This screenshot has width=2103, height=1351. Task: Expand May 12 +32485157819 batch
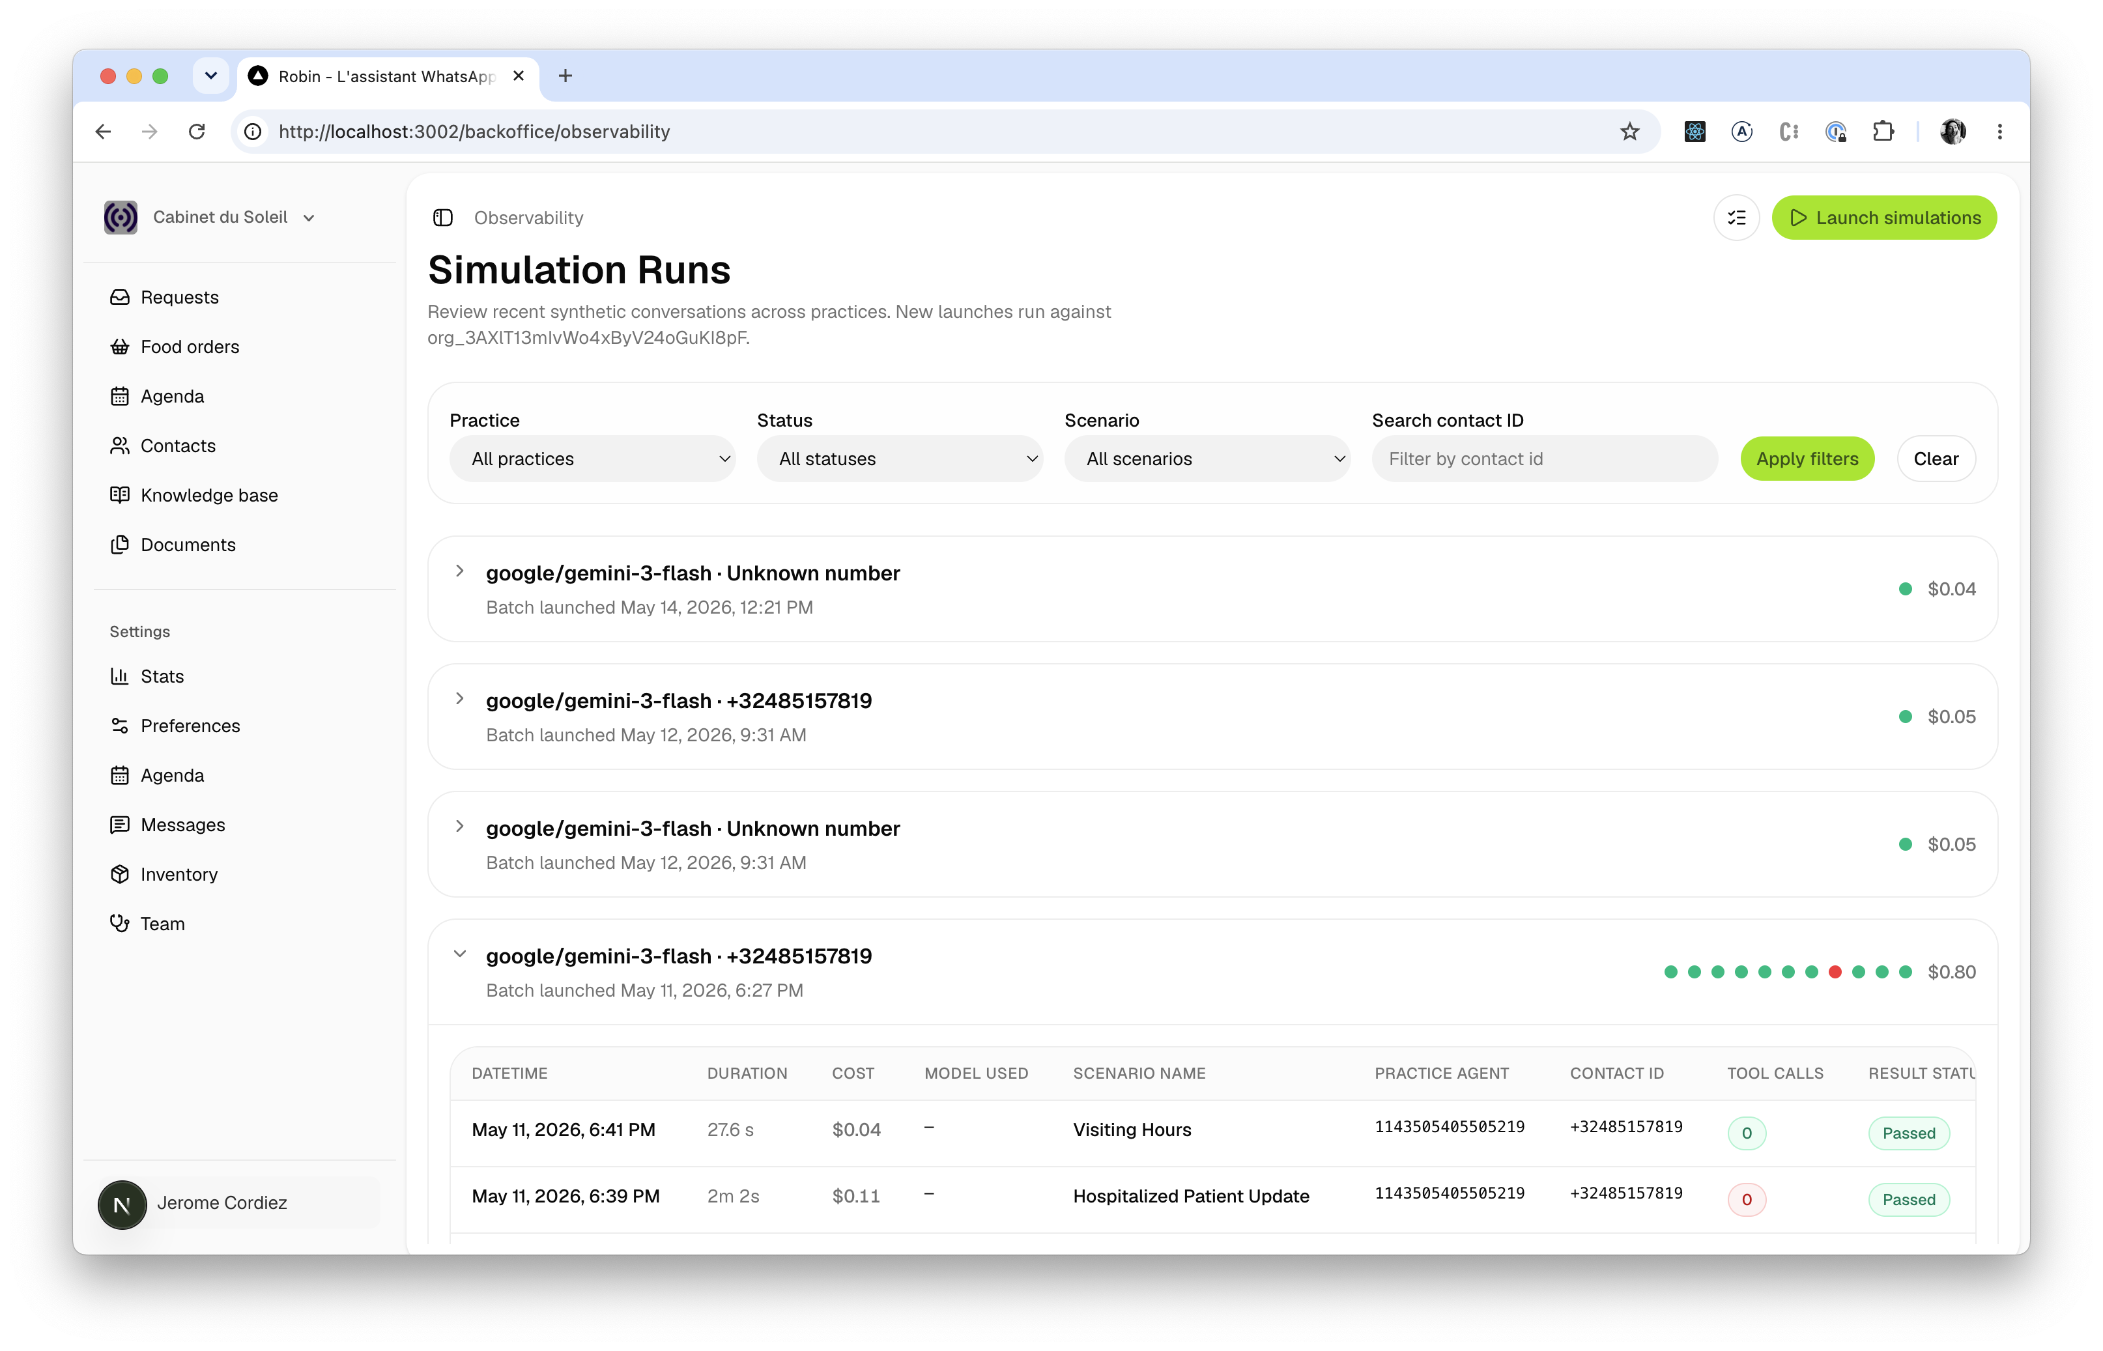pyautogui.click(x=460, y=699)
